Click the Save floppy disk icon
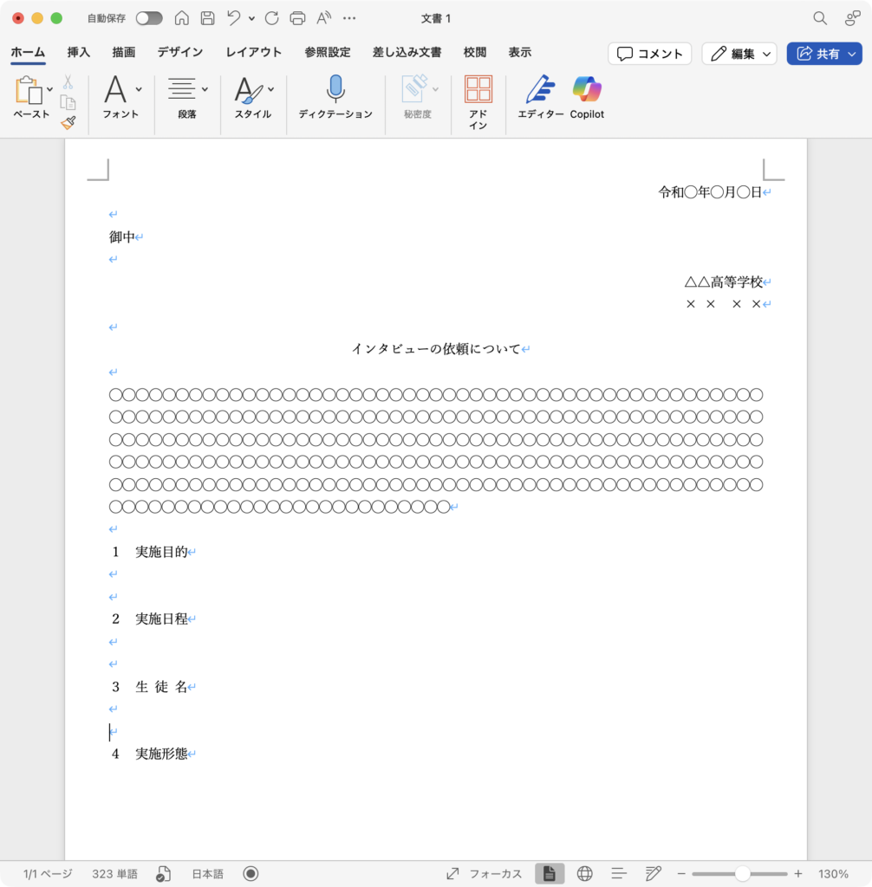Viewport: 872px width, 887px height. point(207,18)
